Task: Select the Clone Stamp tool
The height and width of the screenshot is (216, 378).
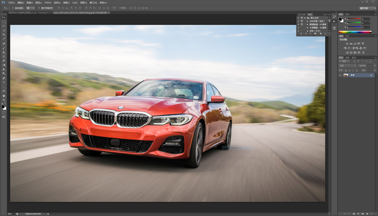Action: (3, 52)
